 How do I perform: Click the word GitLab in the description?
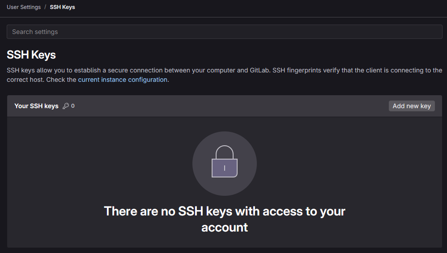(x=260, y=70)
